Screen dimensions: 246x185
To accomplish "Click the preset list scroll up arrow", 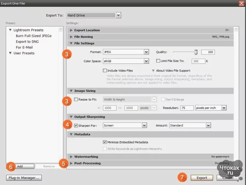I will tap(60, 29).
